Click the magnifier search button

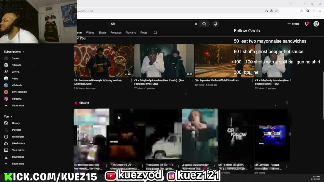204,24
